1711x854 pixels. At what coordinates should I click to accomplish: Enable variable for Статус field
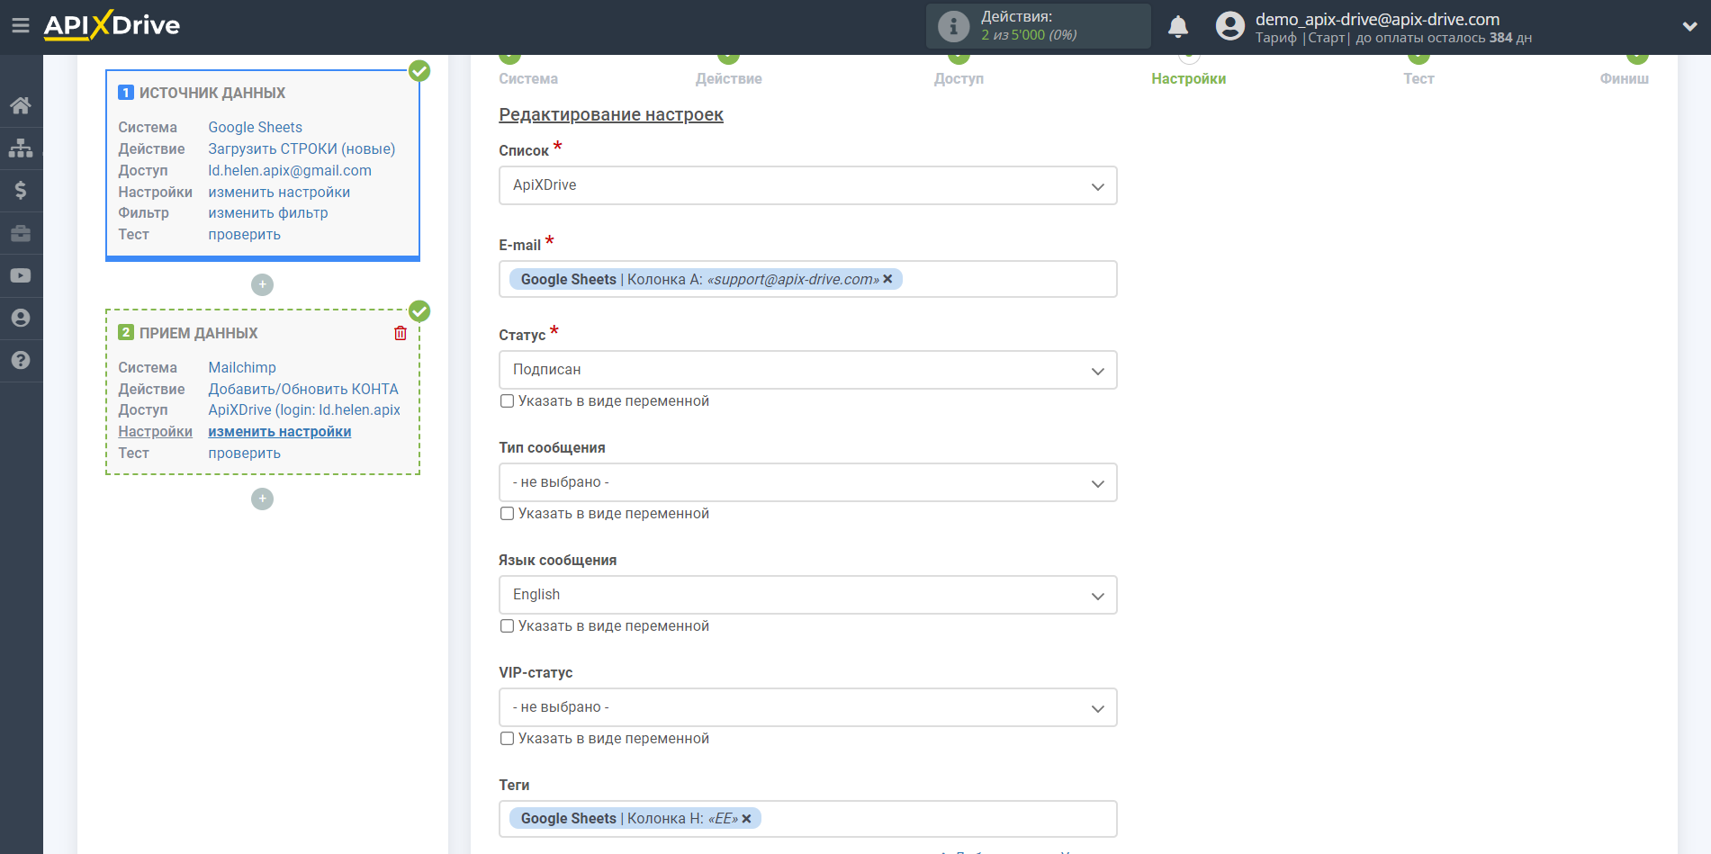click(508, 401)
